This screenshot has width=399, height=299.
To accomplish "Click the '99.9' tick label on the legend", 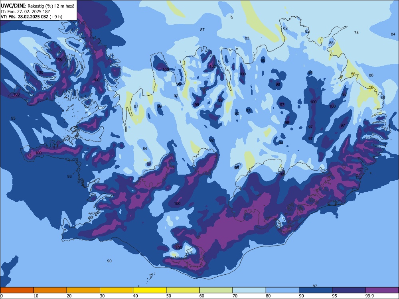I will (x=369, y=296).
